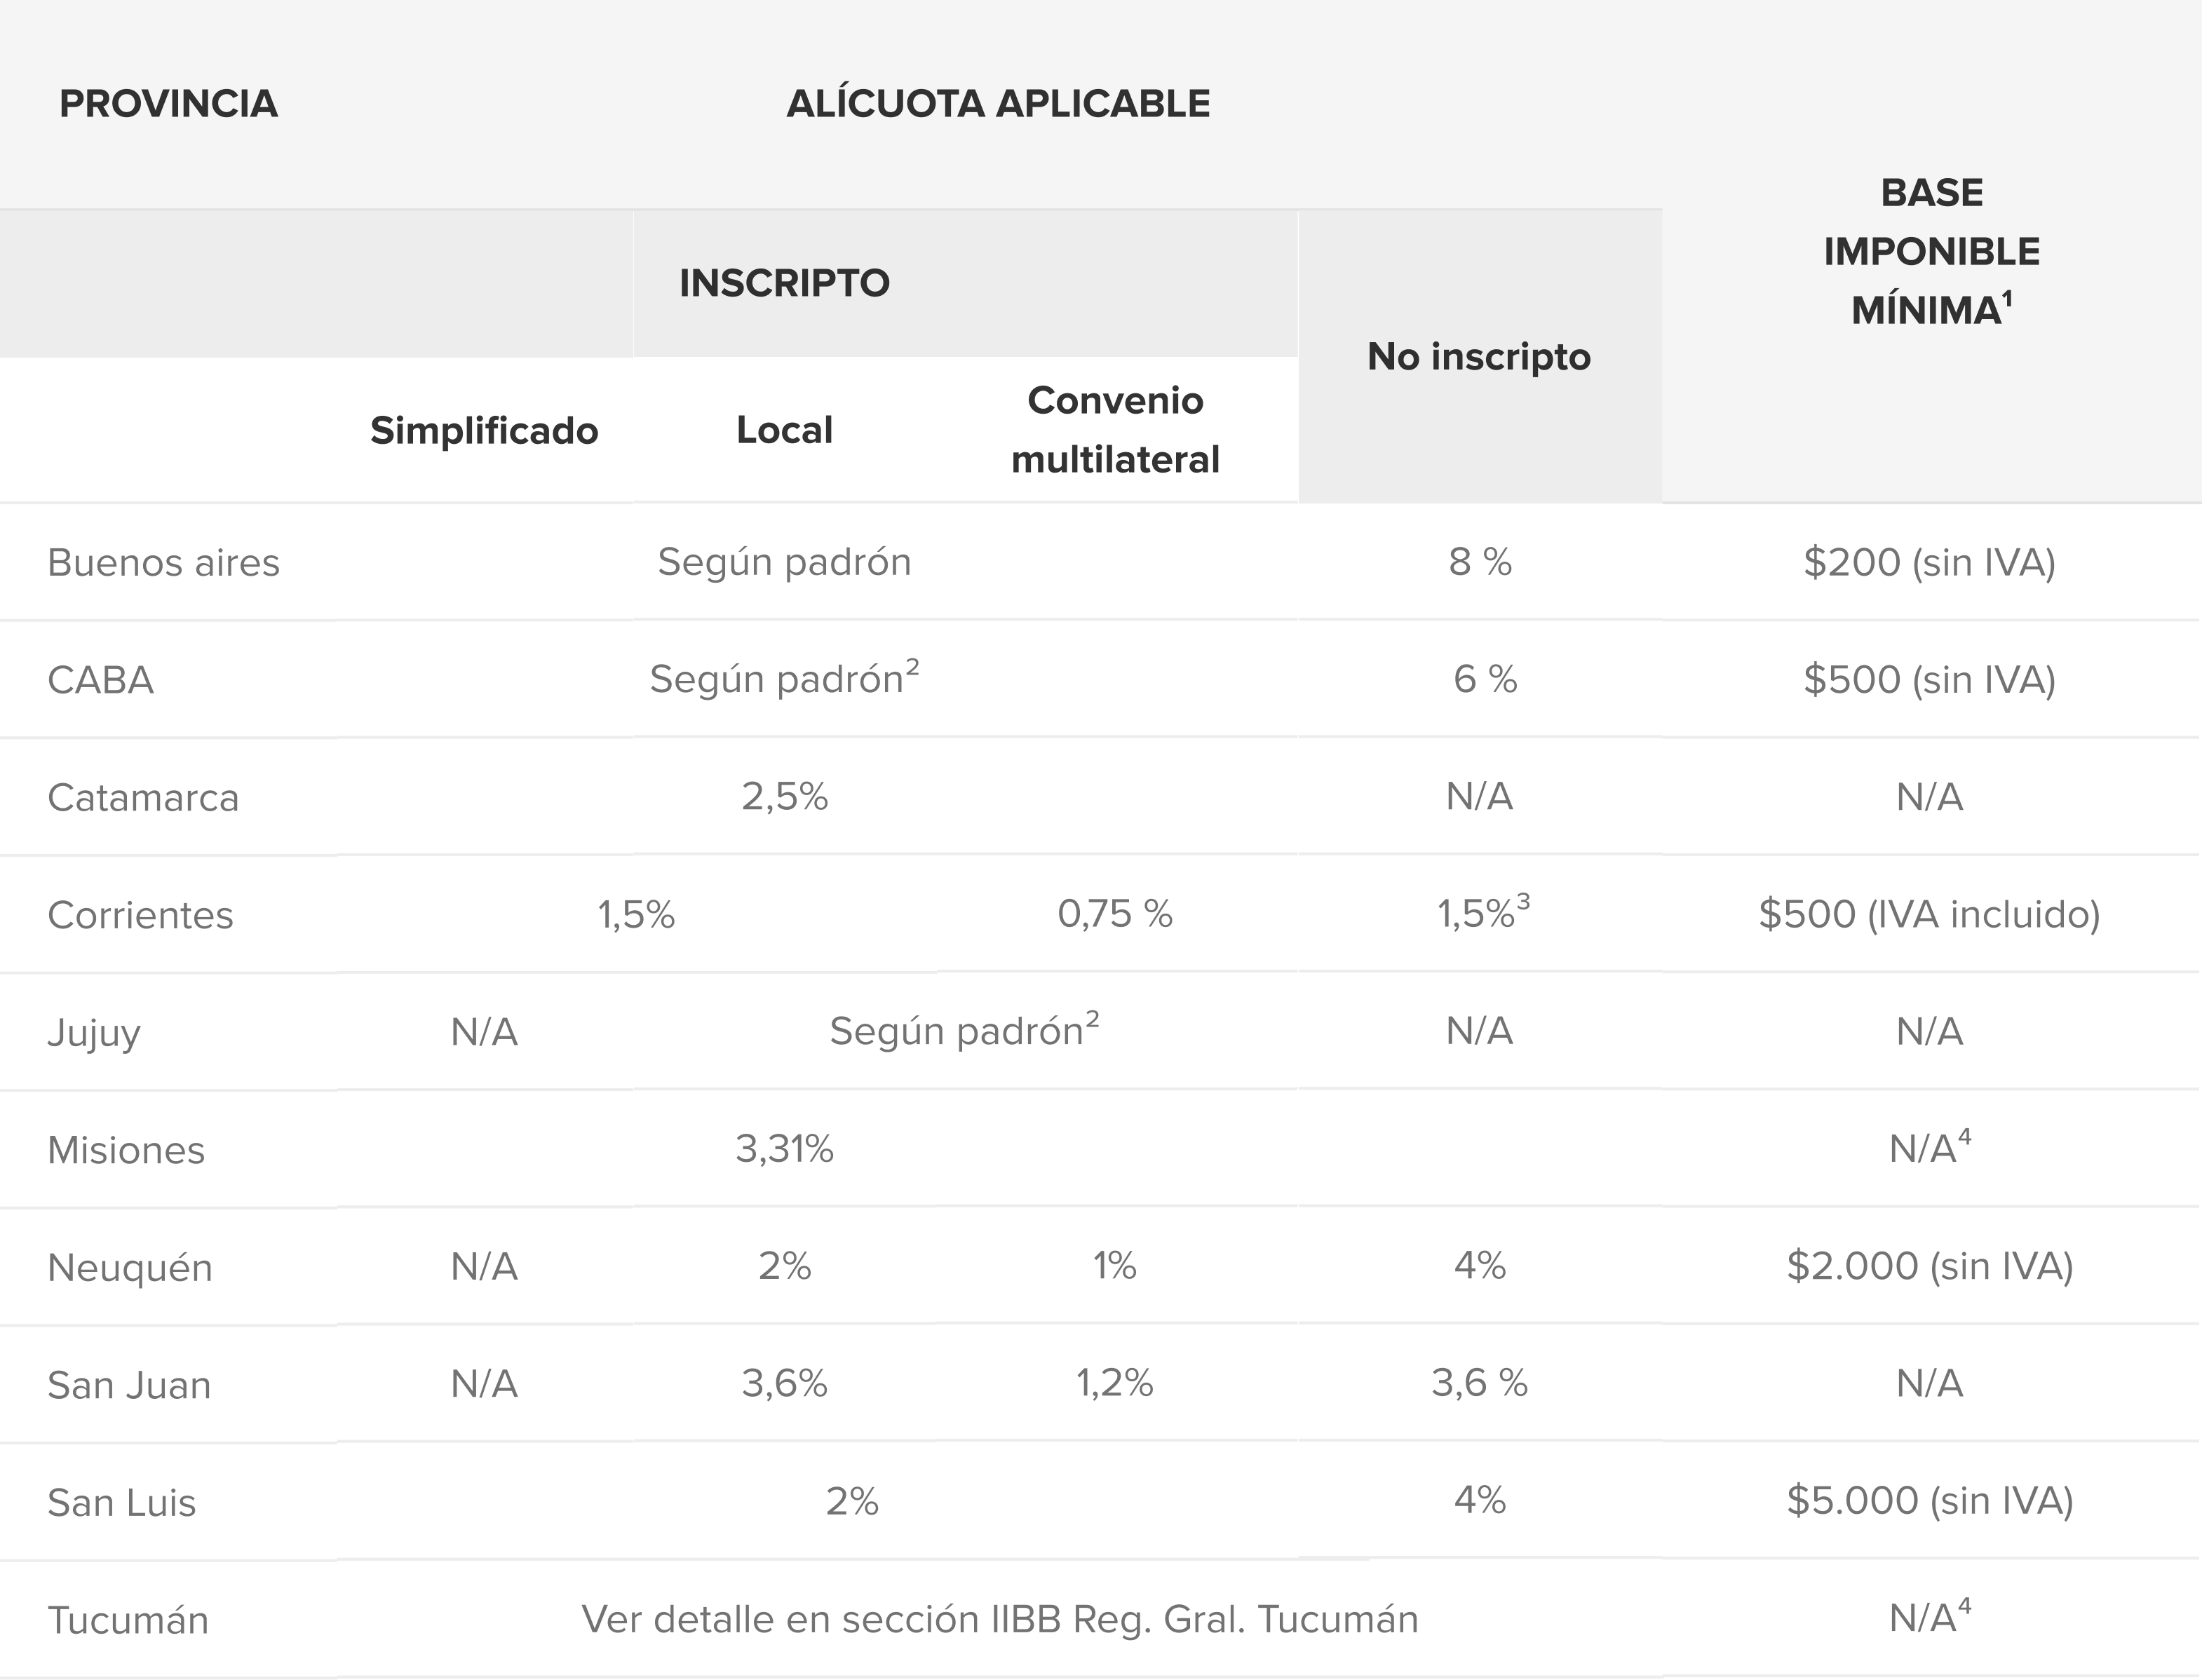Click the Convenio multilateral header
This screenshot has width=2202, height=1680.
point(1115,430)
